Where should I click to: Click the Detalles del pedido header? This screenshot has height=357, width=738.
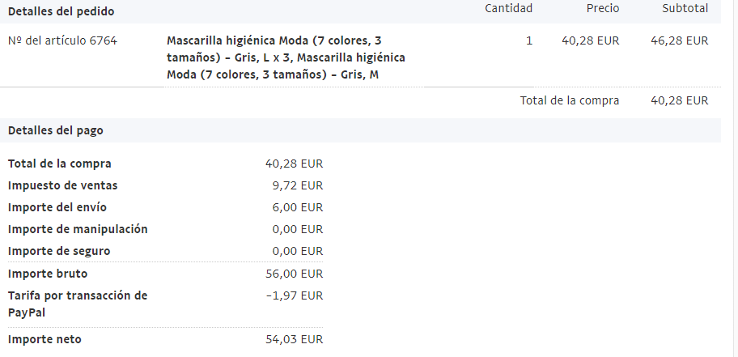(61, 11)
